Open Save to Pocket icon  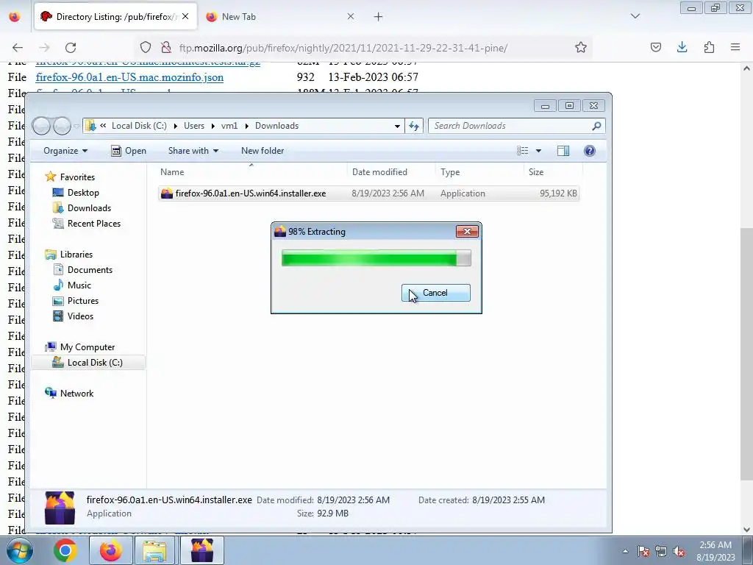pyautogui.click(x=656, y=47)
